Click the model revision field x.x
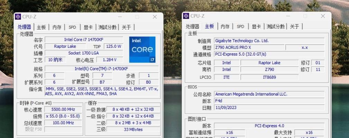The image size is (349, 138). coord(305,48)
